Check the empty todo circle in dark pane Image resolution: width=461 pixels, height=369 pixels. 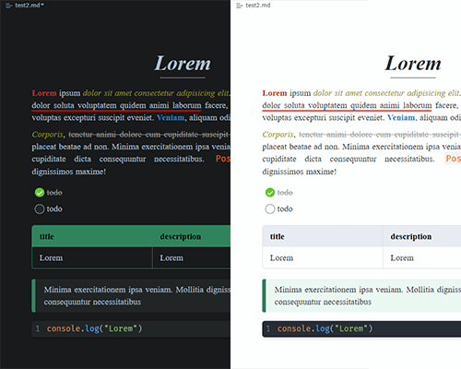point(40,209)
